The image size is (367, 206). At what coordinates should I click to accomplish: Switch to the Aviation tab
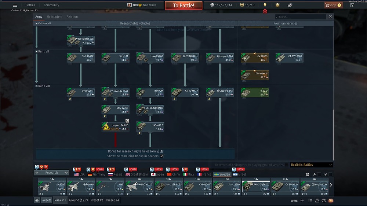pos(72,16)
